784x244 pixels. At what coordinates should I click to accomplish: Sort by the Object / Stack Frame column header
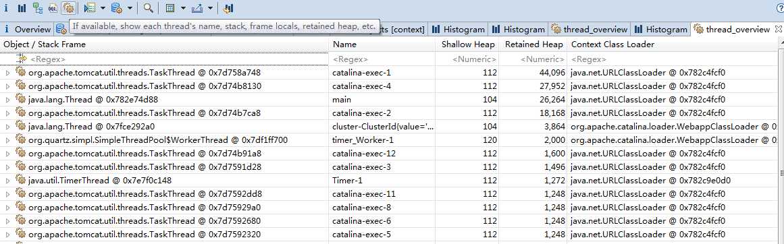point(165,44)
